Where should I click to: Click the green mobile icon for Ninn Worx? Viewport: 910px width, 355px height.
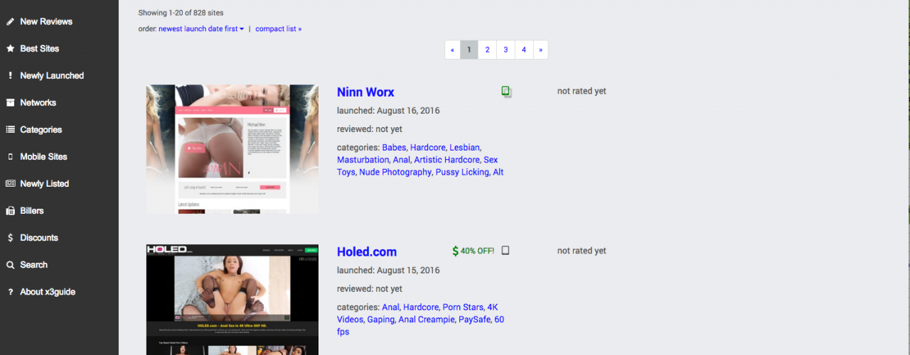[x=506, y=91]
